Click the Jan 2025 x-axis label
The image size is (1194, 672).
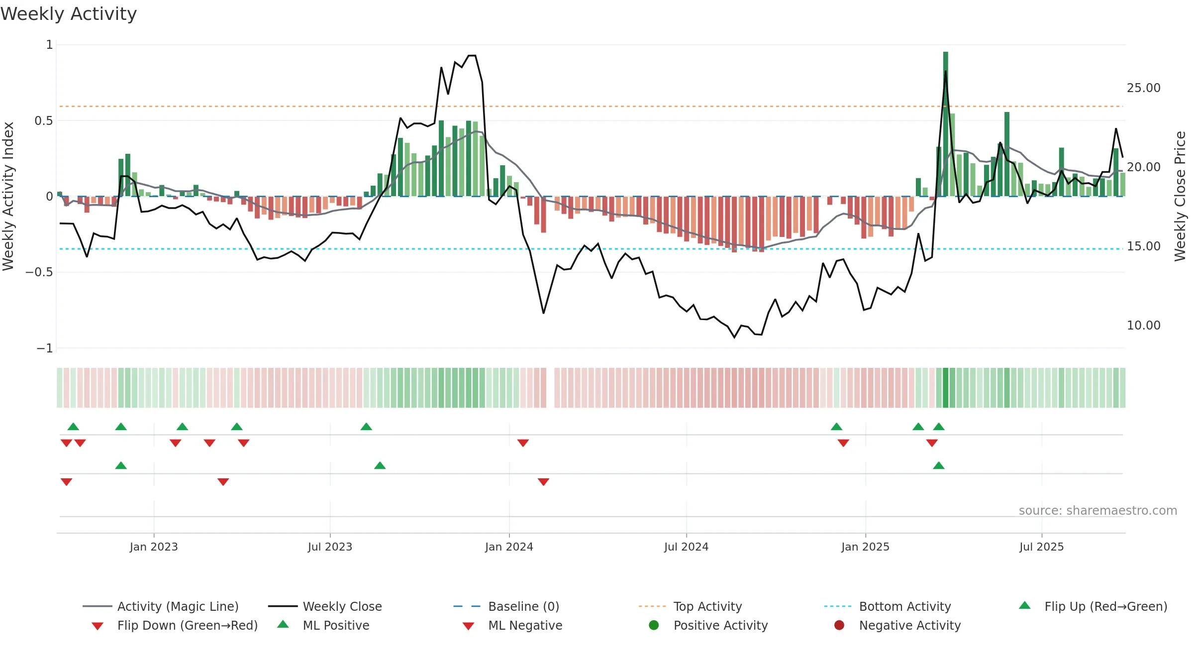pos(865,547)
